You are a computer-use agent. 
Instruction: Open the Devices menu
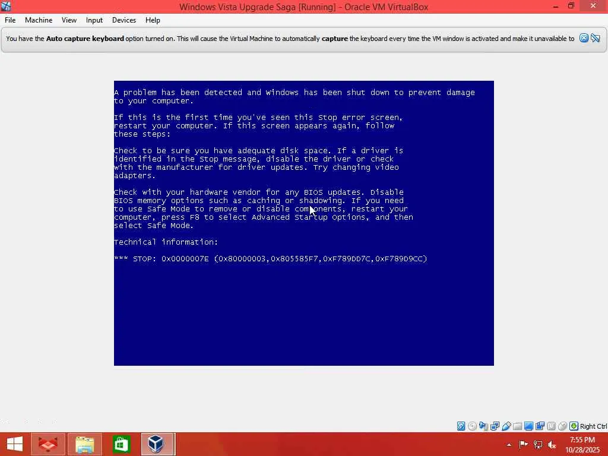click(124, 20)
